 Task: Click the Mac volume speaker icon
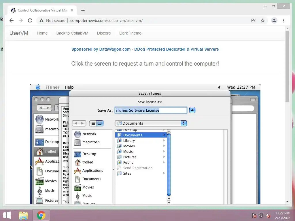pyautogui.click(x=219, y=87)
